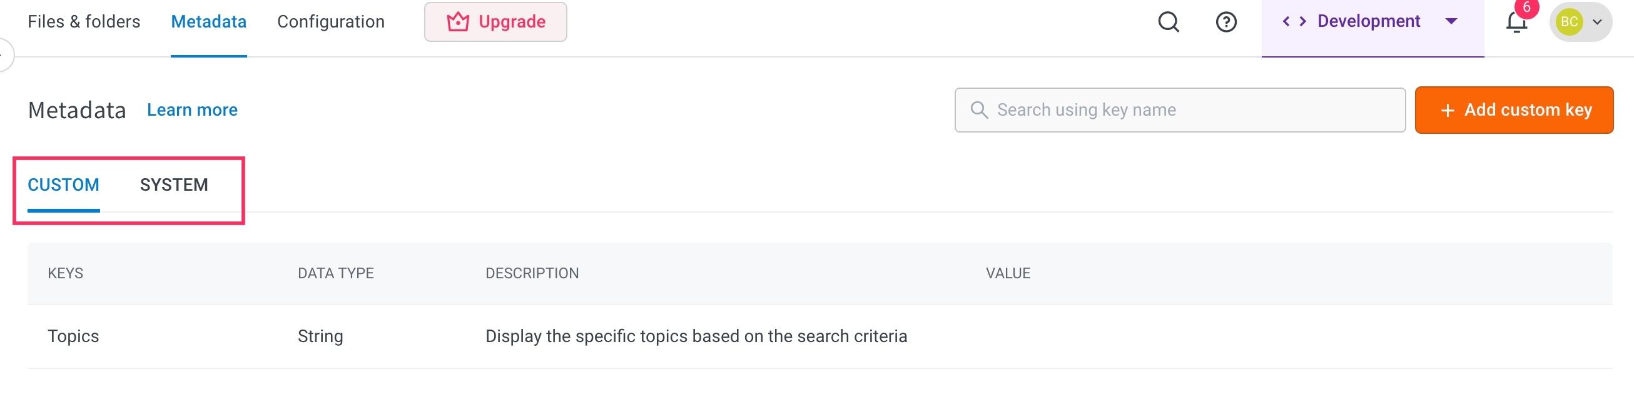Screen dimensions: 1634x419
Task: Switch to the SYSTEM tab
Action: [x=174, y=185]
